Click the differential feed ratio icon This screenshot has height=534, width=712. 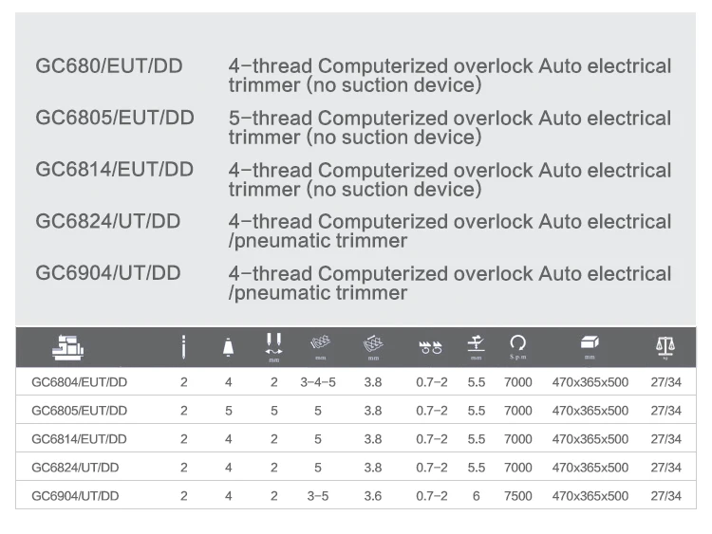point(431,347)
